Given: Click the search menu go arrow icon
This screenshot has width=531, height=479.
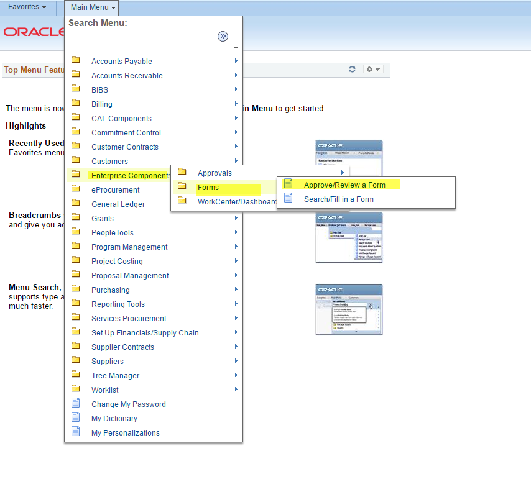Looking at the screenshot, I should (223, 36).
